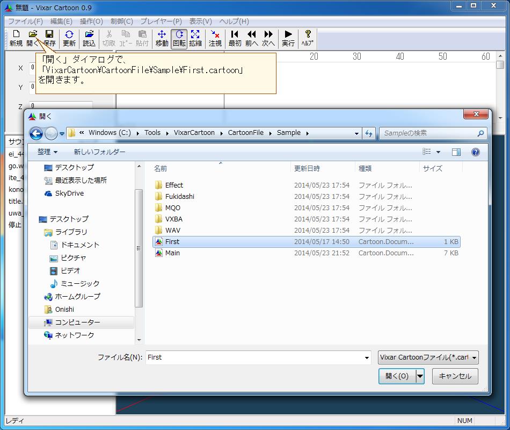
Task: Toggle the preview pane icon
Action: pos(456,152)
